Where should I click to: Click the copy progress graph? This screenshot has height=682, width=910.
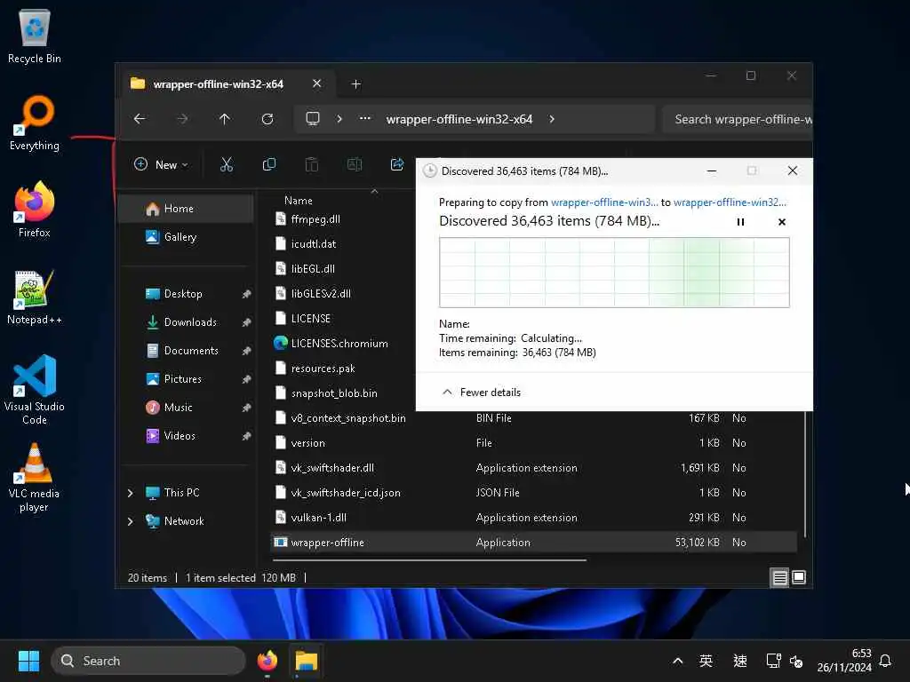614,273
